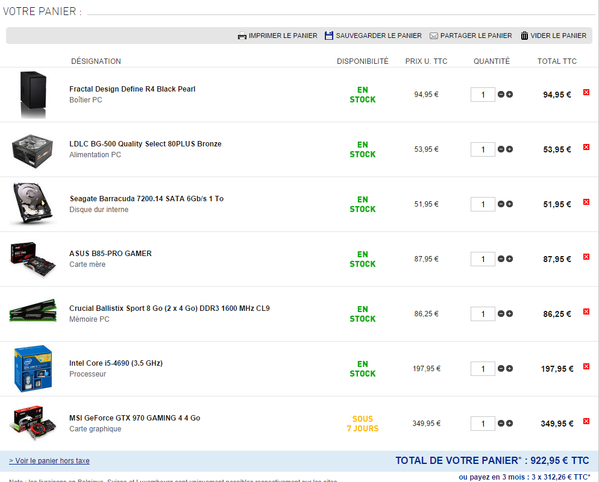Decrease quantity of MSI GeForce GTX 970
This screenshot has width=599, height=482.
[x=501, y=423]
